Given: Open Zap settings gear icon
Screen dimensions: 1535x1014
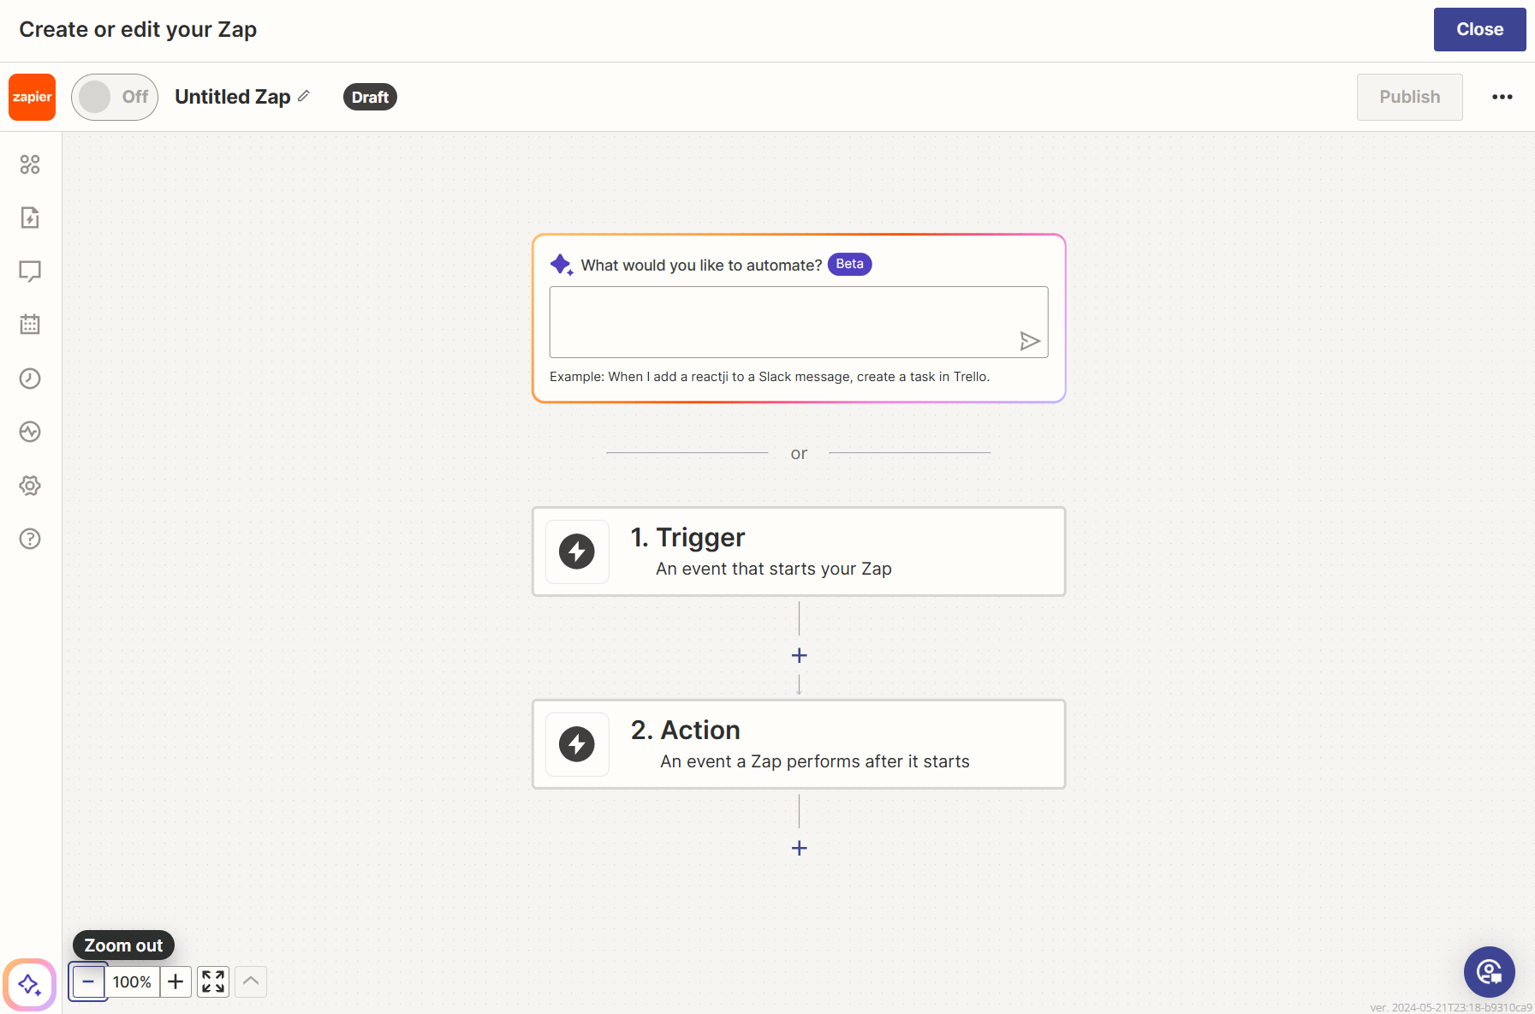Looking at the screenshot, I should coord(30,485).
